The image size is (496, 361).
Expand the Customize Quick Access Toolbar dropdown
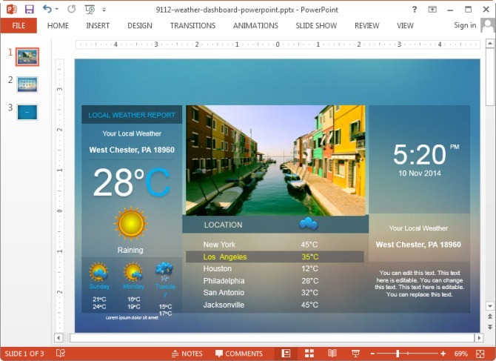coord(104,10)
